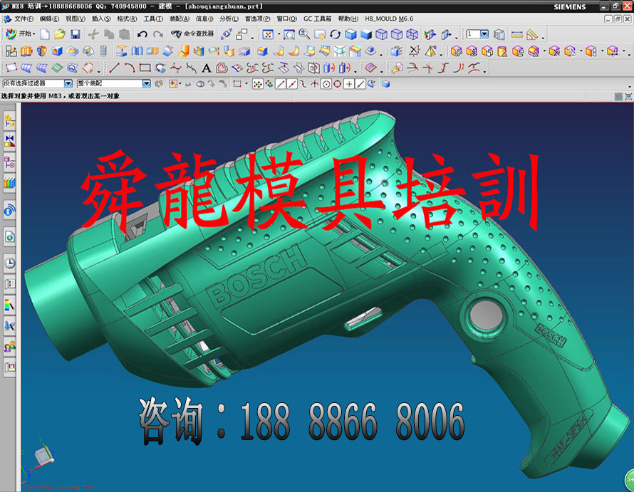Select the Four Point Surface icon
634x492 pixels.
(x=11, y=68)
